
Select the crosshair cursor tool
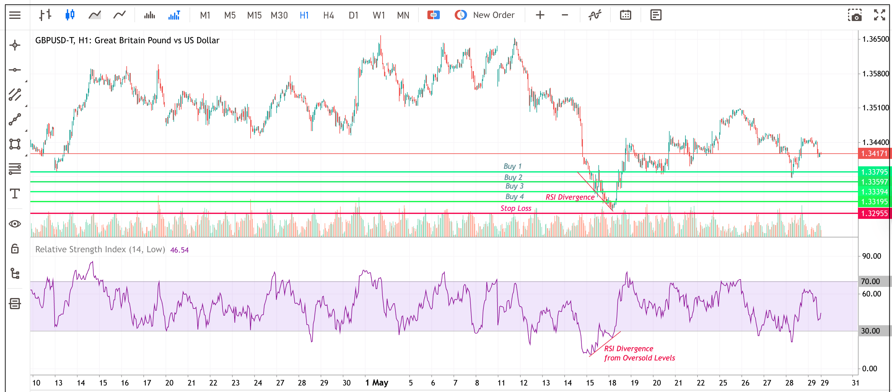(x=15, y=45)
